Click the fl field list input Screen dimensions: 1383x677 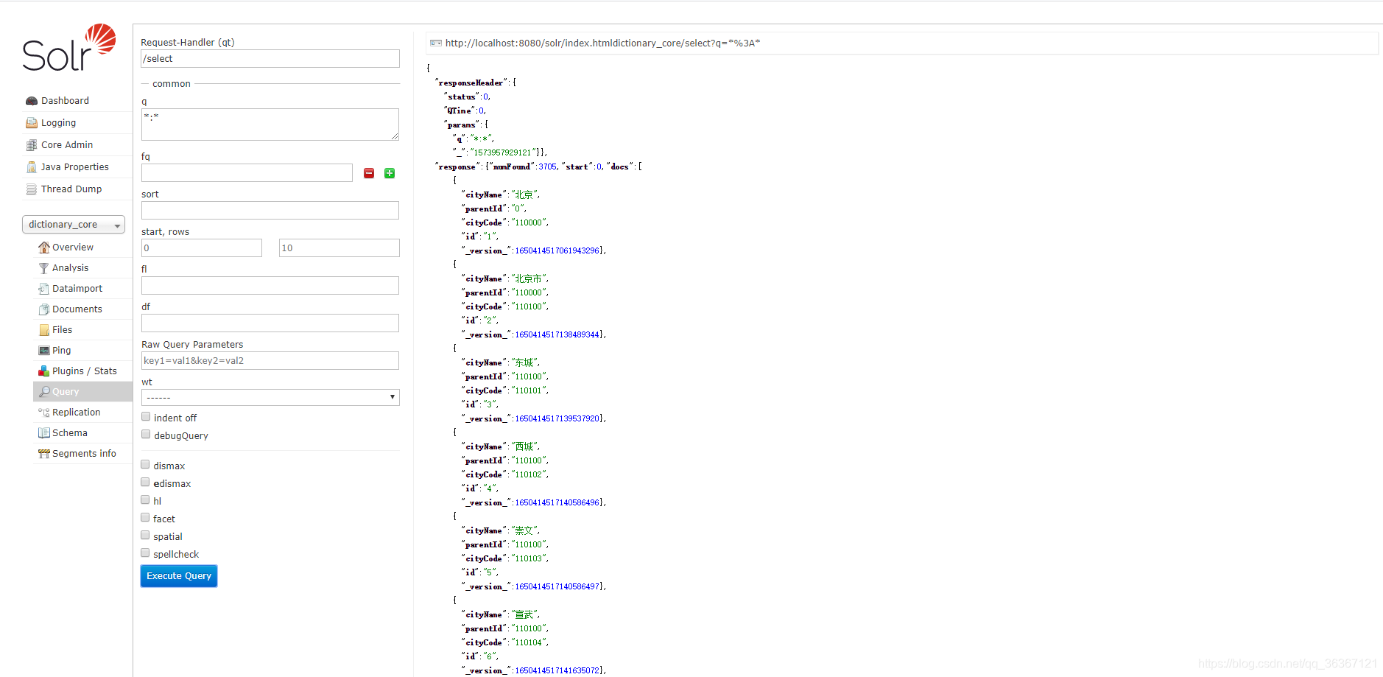tap(270, 286)
